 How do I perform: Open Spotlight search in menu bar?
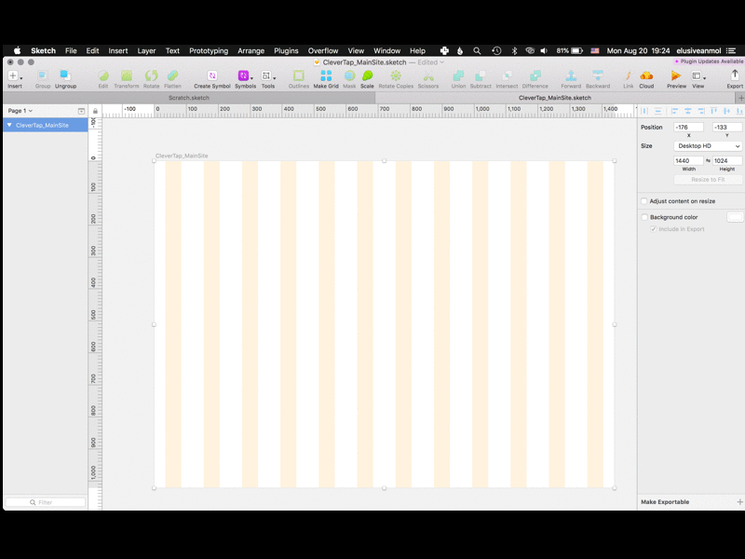pyautogui.click(x=477, y=50)
